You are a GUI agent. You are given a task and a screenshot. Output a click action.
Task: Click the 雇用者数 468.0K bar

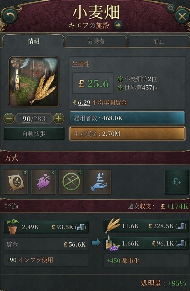127,118
